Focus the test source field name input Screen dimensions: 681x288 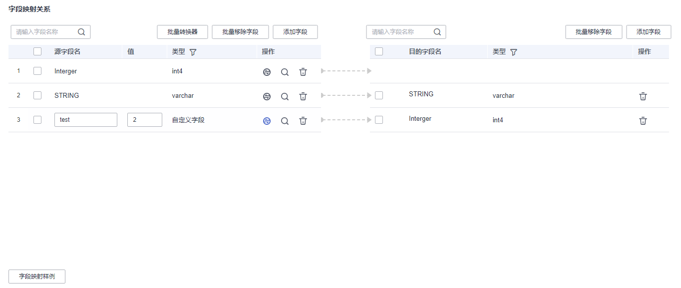point(86,120)
